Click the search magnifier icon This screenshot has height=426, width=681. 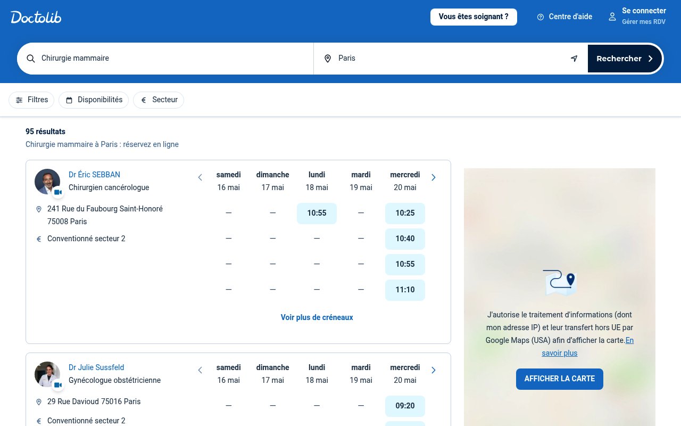click(x=31, y=59)
